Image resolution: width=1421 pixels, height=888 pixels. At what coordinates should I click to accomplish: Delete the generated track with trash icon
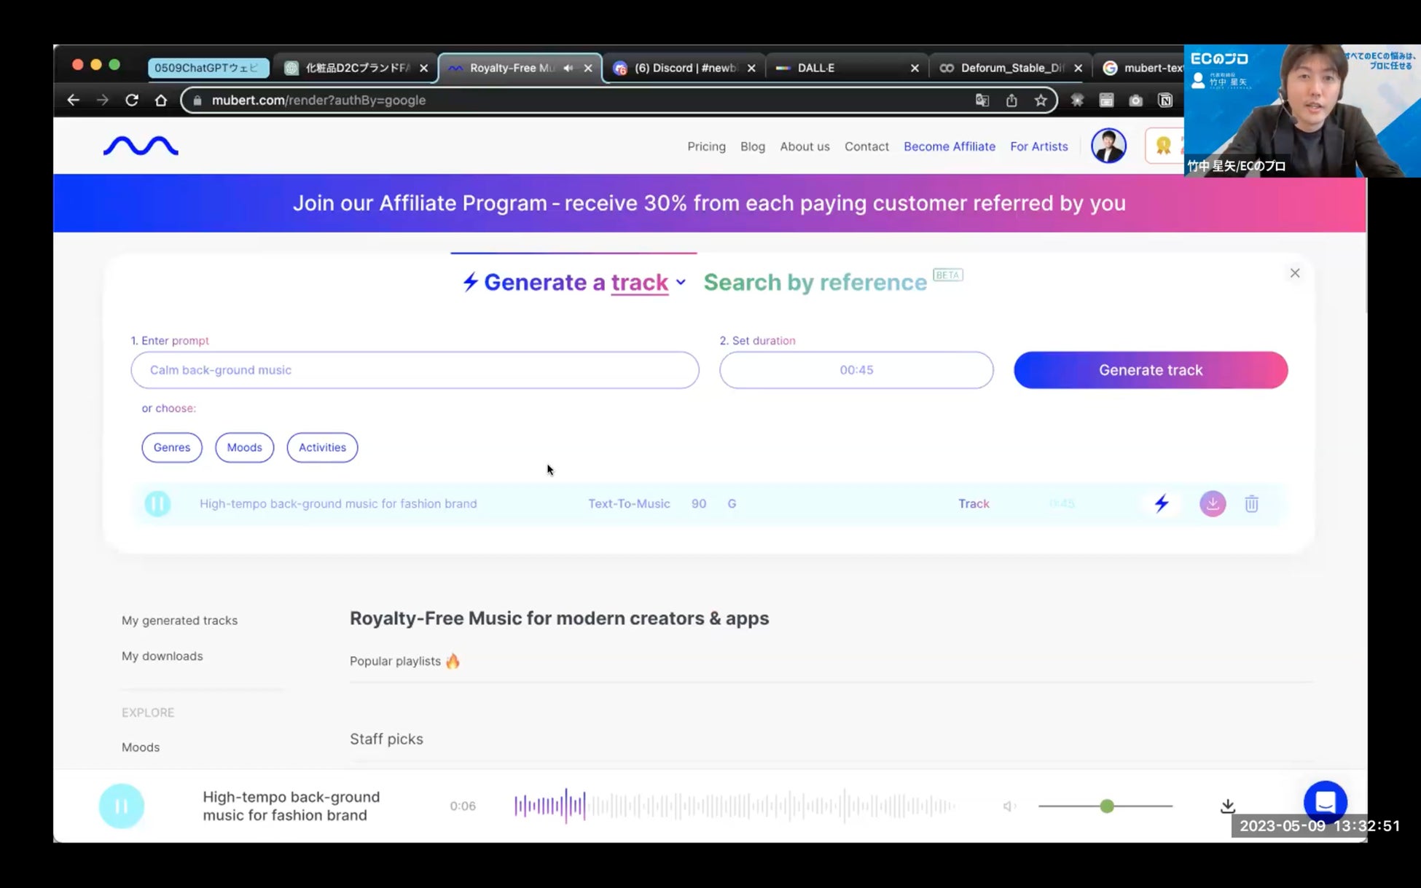coord(1251,503)
